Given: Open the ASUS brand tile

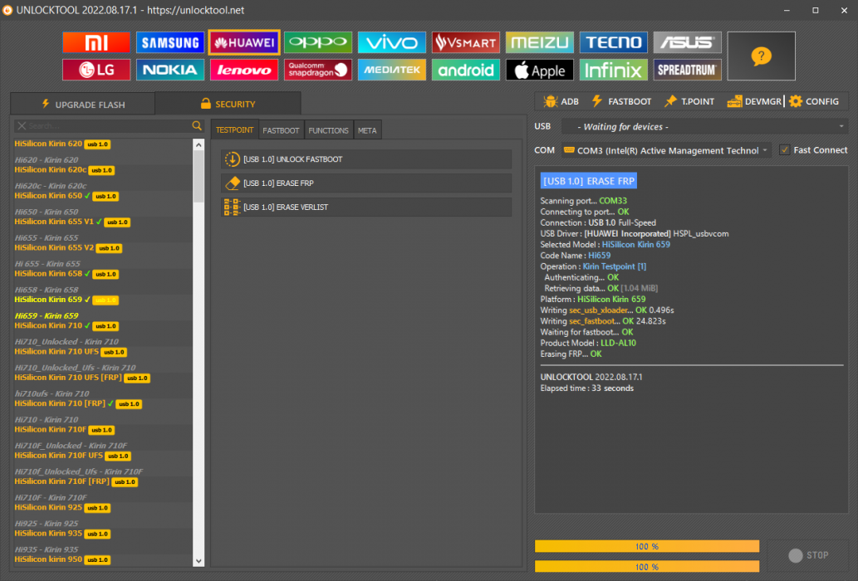Looking at the screenshot, I should tap(687, 42).
